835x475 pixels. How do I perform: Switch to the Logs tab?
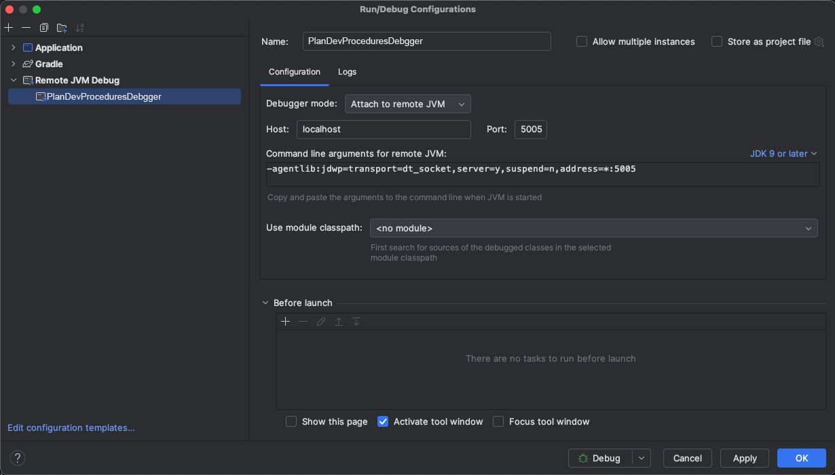(x=347, y=72)
